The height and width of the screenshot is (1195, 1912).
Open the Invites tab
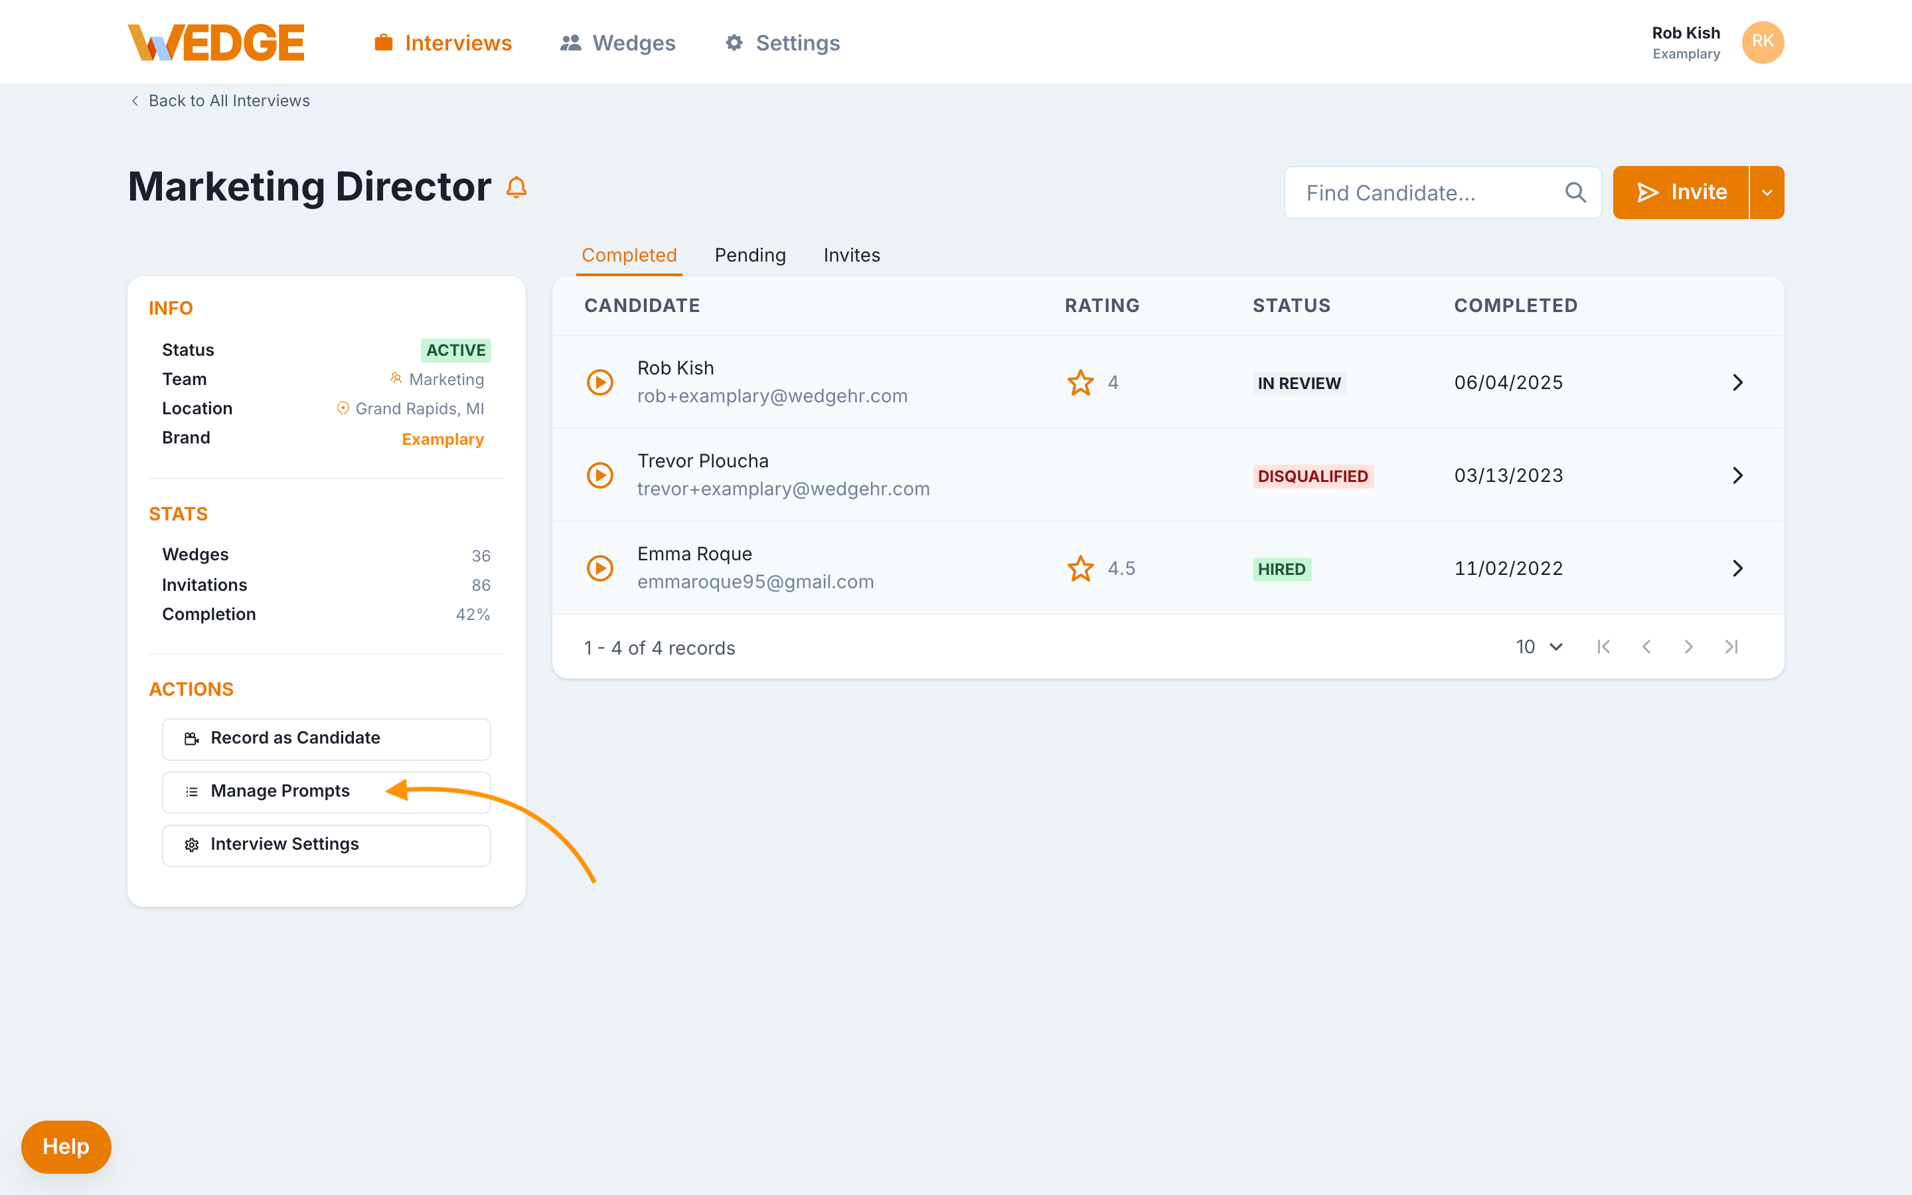point(851,254)
